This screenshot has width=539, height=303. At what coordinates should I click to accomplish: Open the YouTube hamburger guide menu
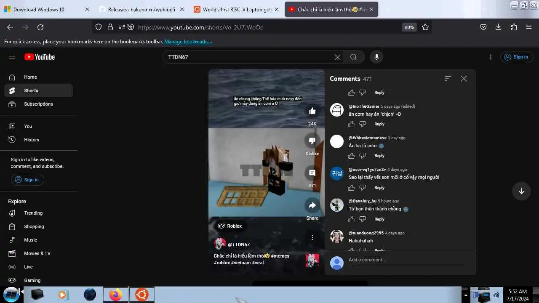point(12,57)
